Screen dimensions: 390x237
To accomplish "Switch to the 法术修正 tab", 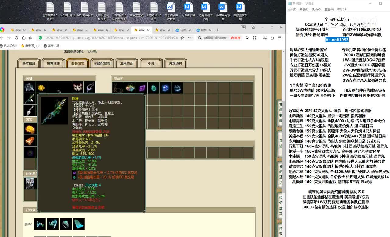I will click(126, 63).
